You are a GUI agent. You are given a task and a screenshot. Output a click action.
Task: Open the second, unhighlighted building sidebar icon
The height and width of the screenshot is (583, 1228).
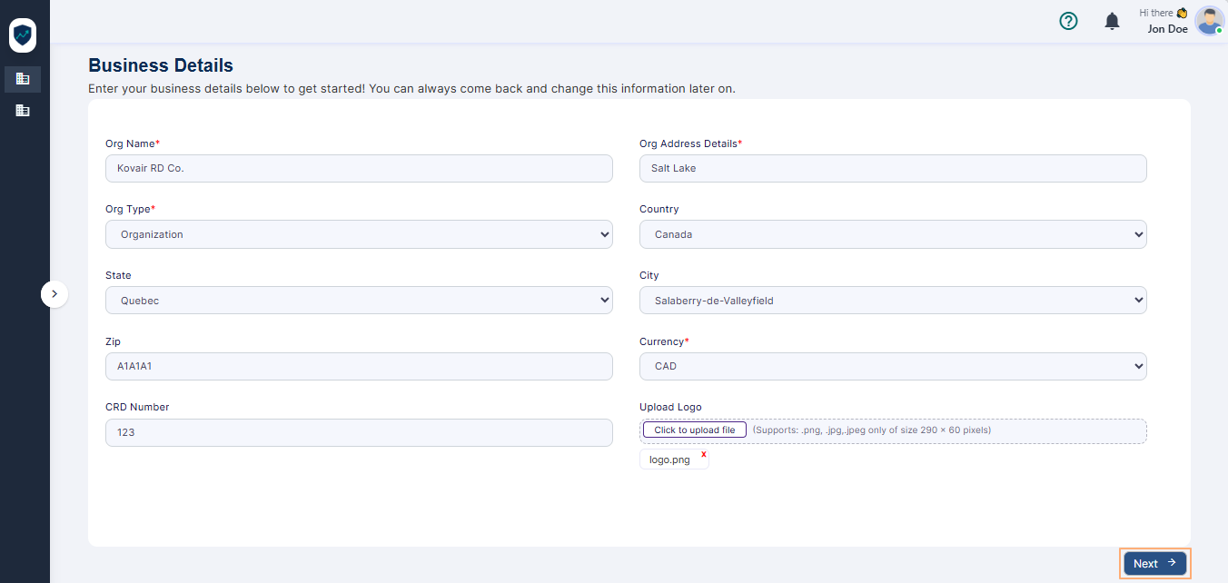click(23, 110)
